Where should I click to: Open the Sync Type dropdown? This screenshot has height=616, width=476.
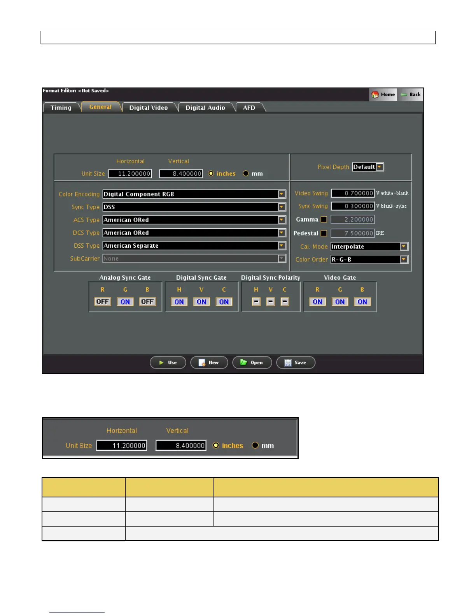pos(194,207)
